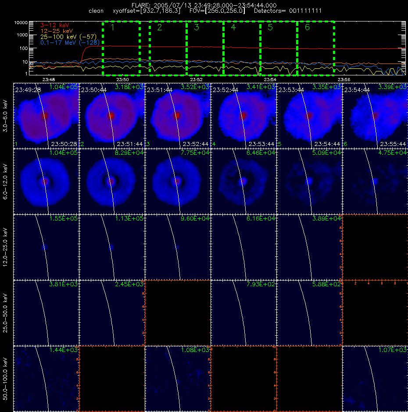
Task: Click the 23:55:44 end time stamp
Action: (393, 144)
